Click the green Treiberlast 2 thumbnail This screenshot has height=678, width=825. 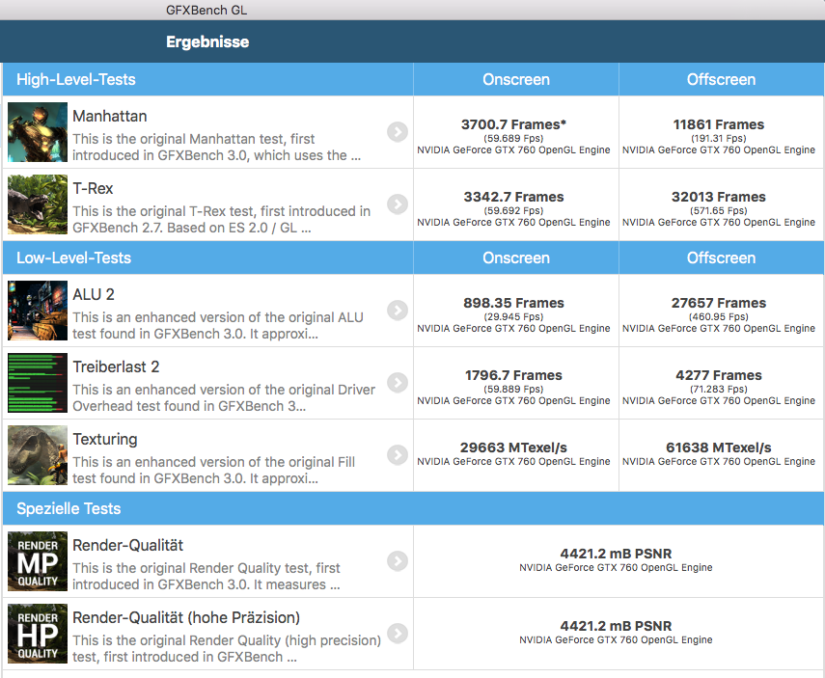coord(38,383)
